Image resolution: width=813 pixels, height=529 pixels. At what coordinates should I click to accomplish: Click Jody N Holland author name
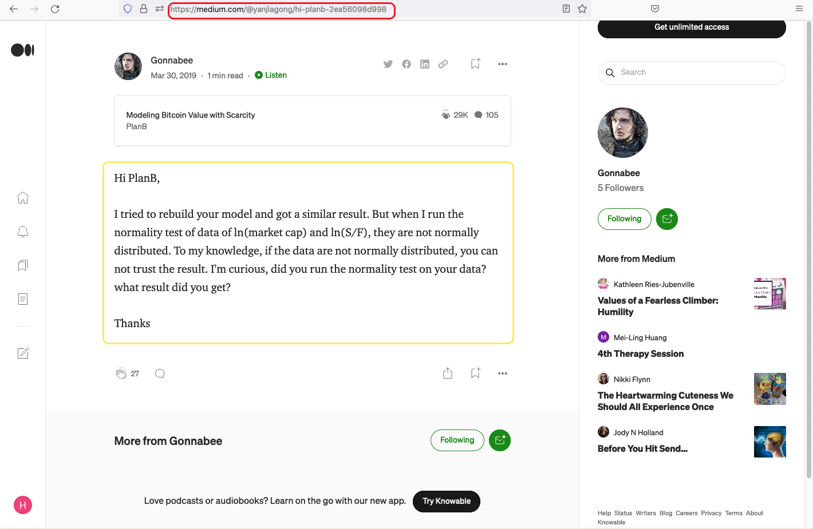(x=638, y=432)
